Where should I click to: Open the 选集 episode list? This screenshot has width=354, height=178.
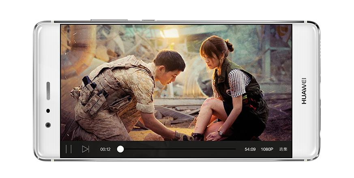283,149
